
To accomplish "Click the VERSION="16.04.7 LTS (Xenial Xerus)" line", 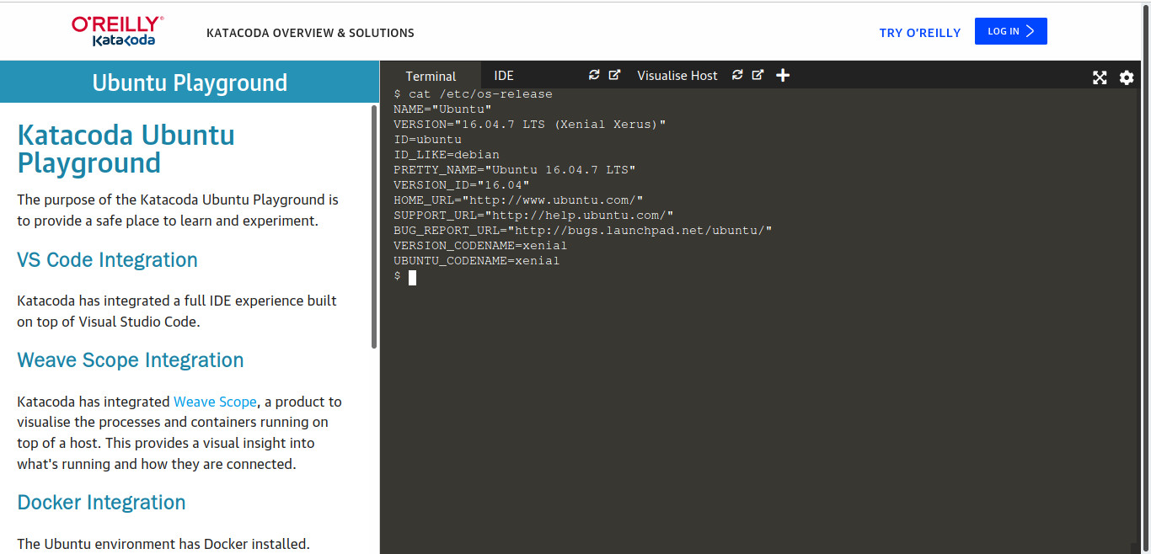I will click(530, 124).
